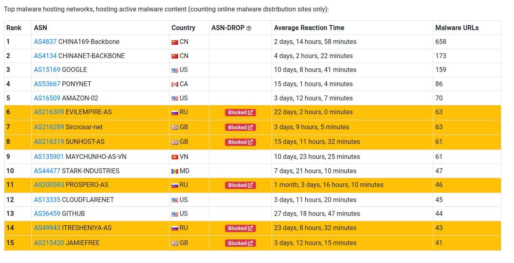Screen dimensions: 514x263
Task: Select reaction time '7 days, 21 hours, 10 minutes'
Action: coord(315,171)
